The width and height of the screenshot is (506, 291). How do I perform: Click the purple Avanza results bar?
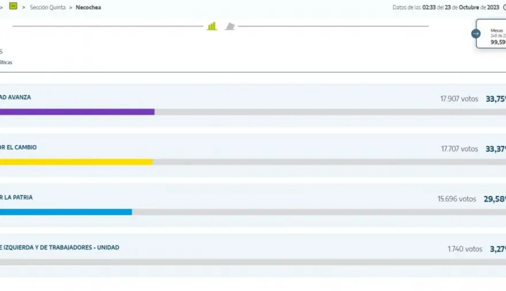pyautogui.click(x=77, y=112)
